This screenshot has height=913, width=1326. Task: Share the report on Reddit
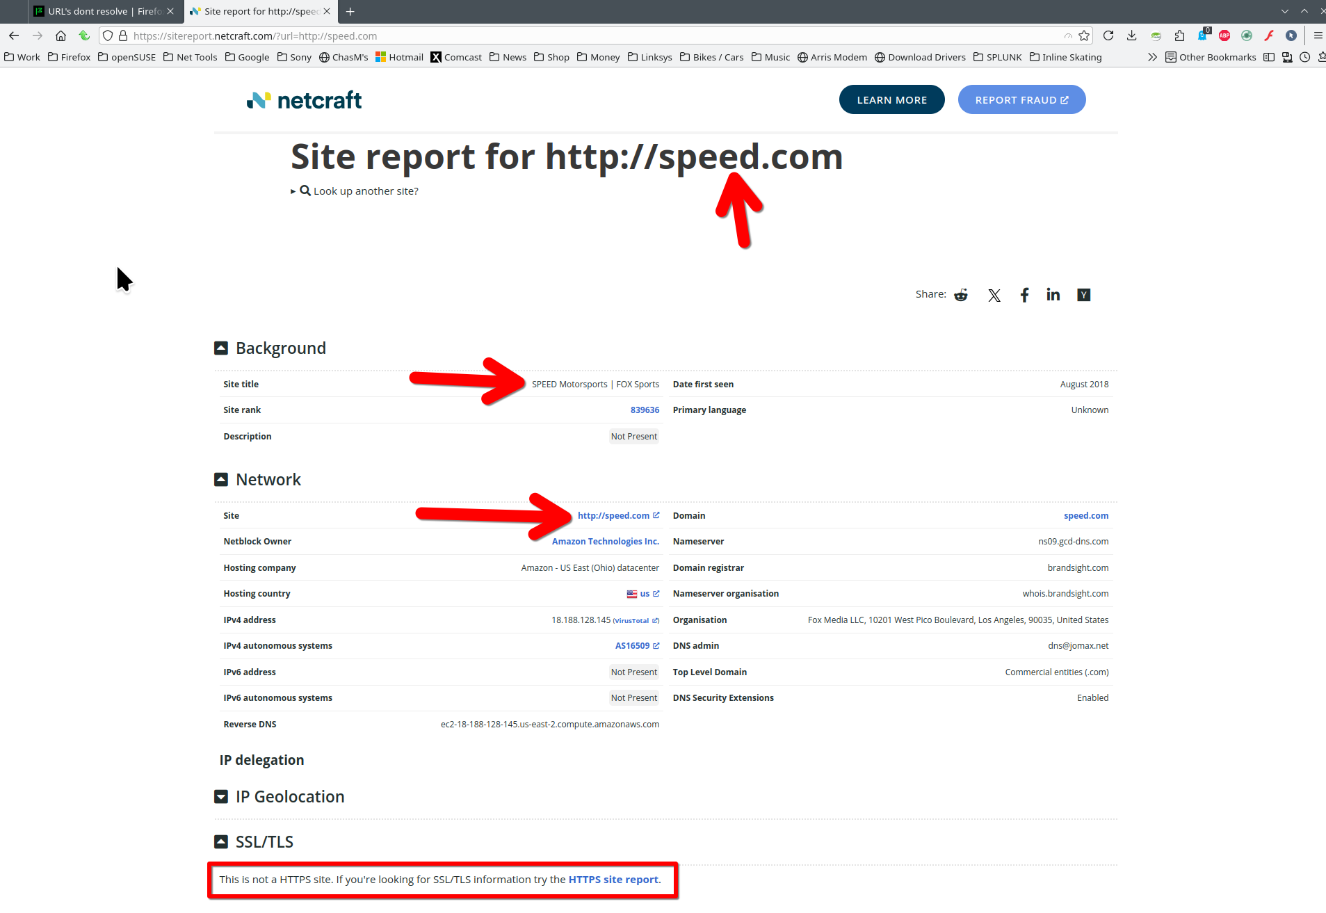961,295
